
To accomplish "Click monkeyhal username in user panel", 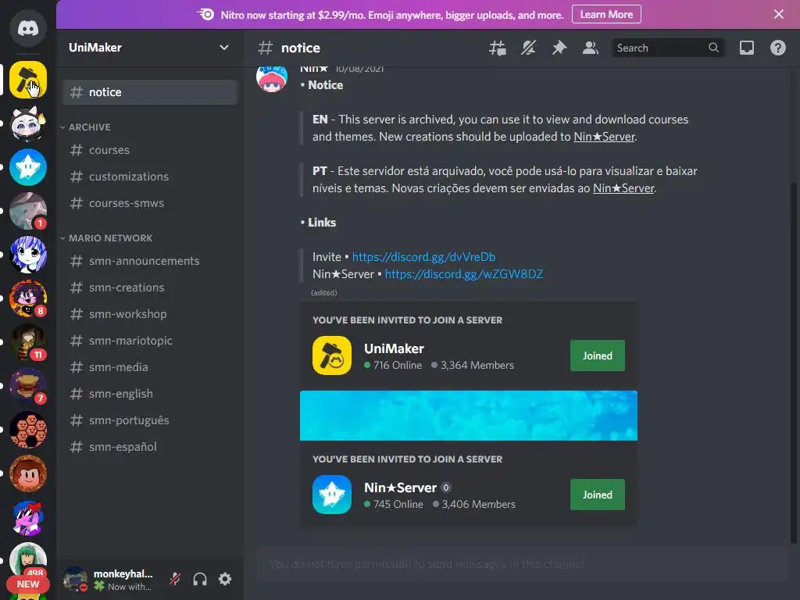I will coord(123,574).
